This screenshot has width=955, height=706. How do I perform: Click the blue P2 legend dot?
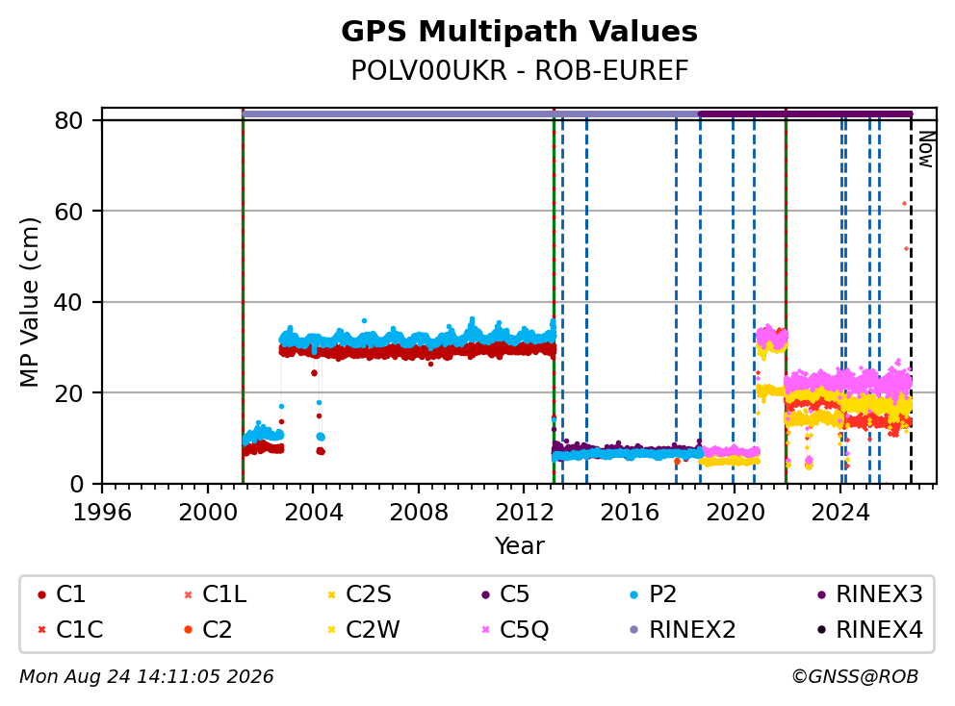[x=634, y=594]
